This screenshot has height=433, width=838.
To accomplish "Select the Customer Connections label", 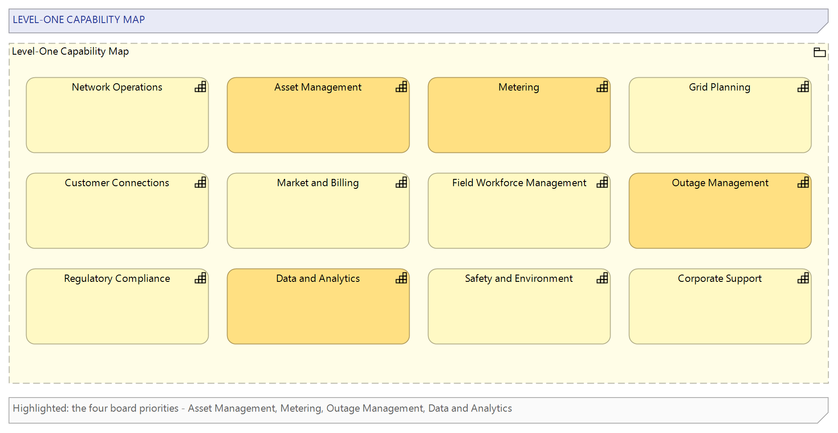I will (117, 183).
